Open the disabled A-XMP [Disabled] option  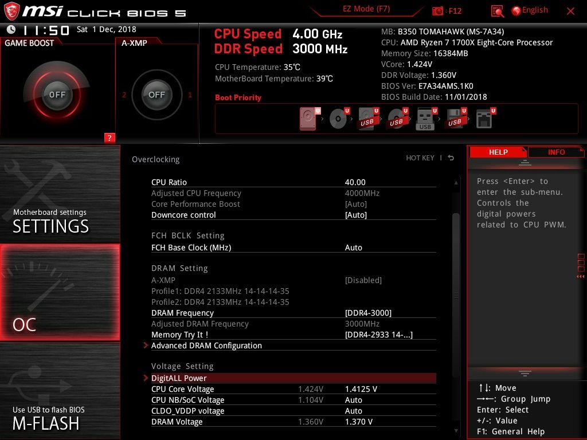(363, 280)
